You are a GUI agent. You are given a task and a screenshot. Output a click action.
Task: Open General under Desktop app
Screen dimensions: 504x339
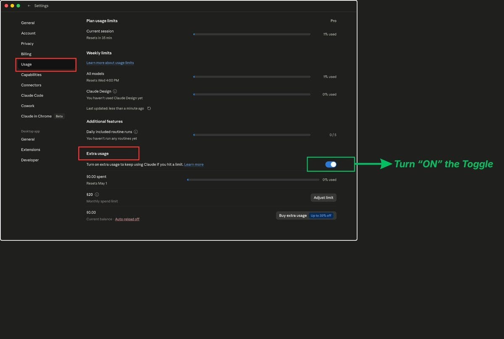click(28, 139)
